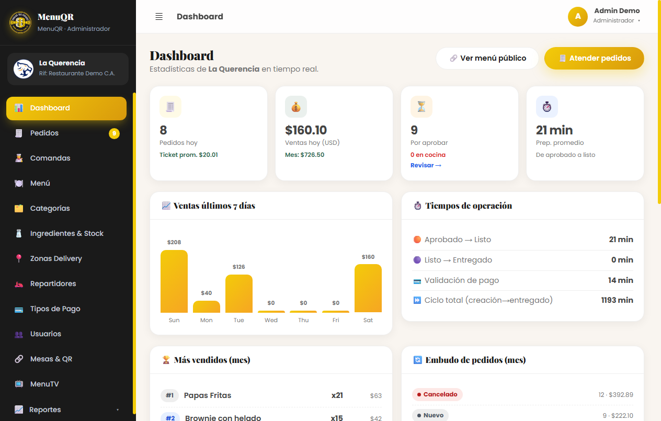The width and height of the screenshot is (661, 421).
Task: Click the trophy icon beside Más vendidos
Action: 166,360
